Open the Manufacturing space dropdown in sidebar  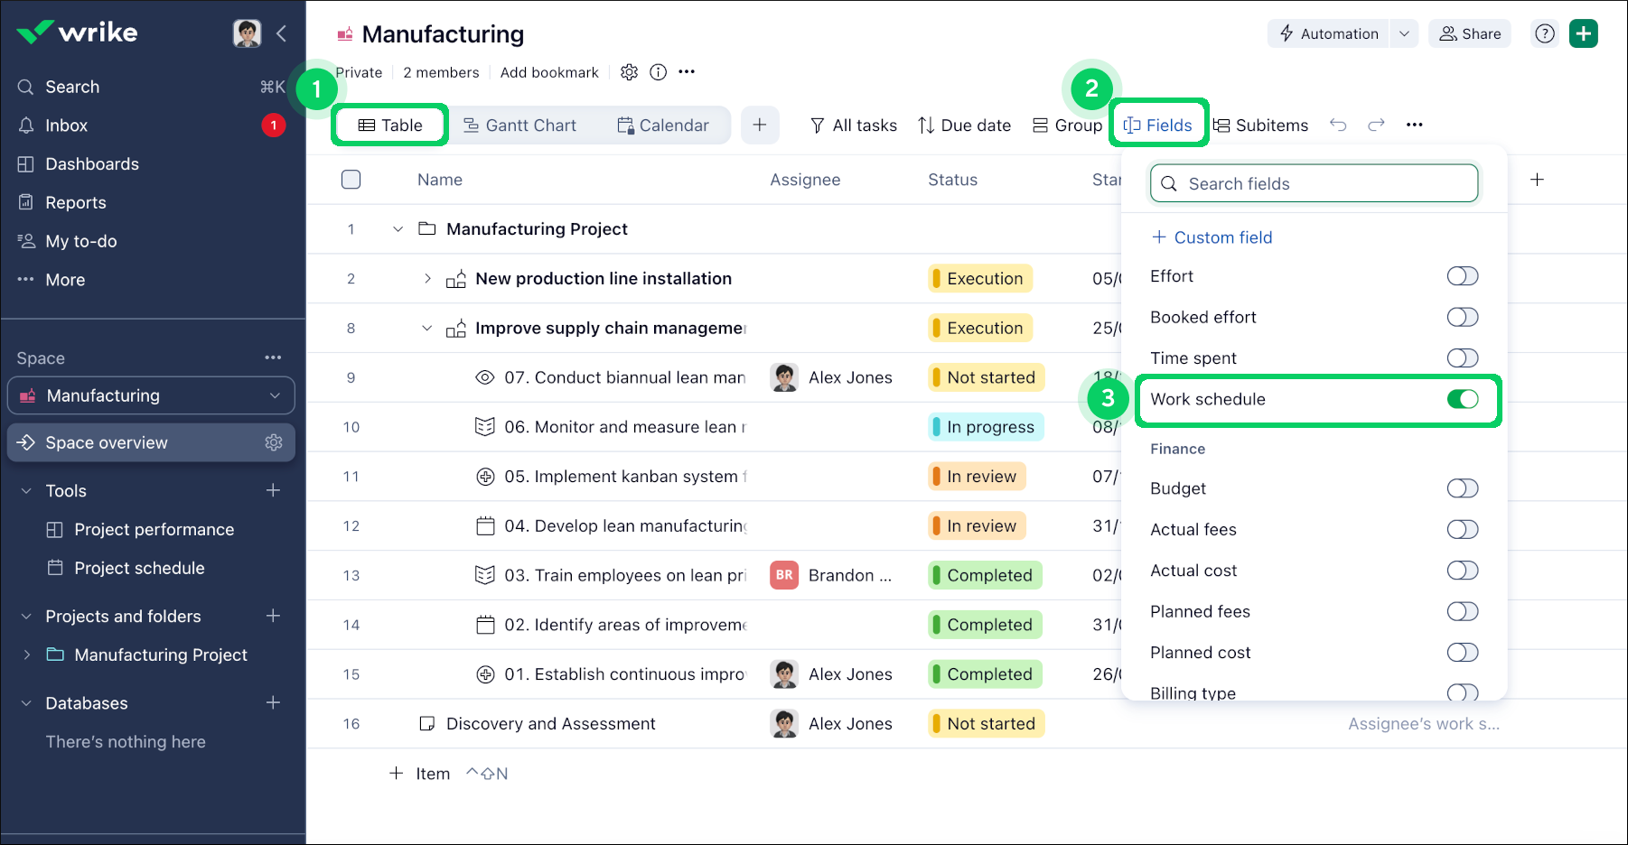pyautogui.click(x=275, y=395)
